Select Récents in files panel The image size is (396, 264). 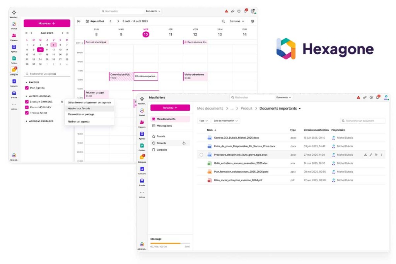pos(170,143)
